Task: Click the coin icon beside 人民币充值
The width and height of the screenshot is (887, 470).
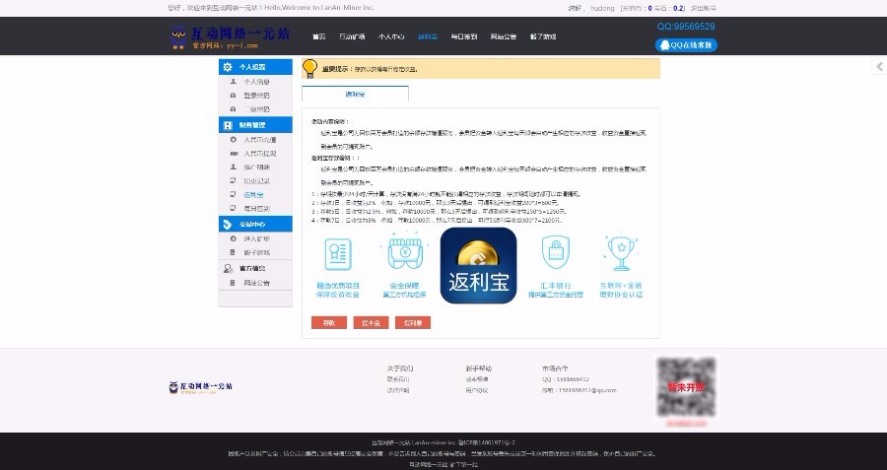Action: tap(233, 139)
